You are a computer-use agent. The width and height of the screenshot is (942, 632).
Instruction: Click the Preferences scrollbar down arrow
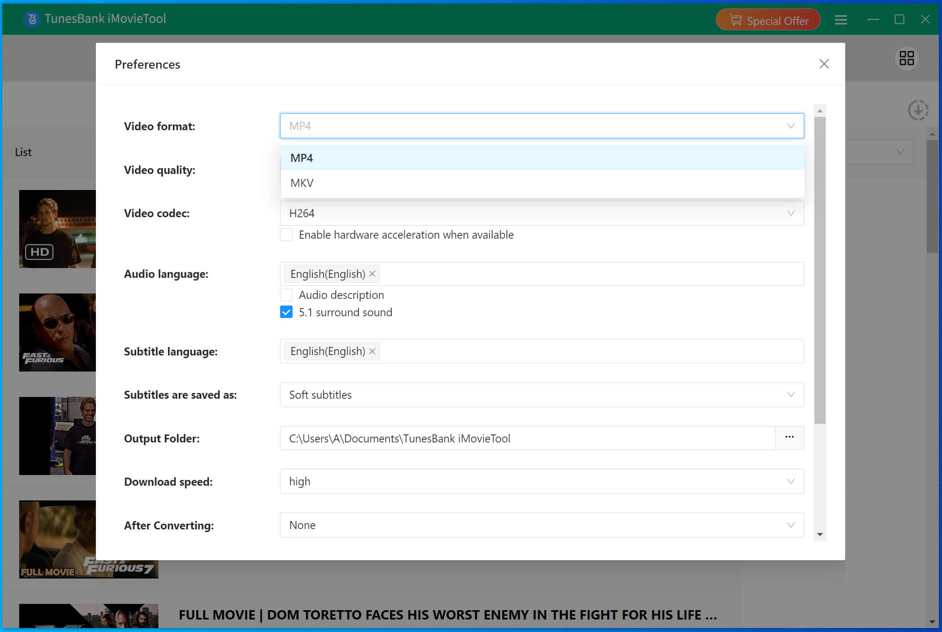click(819, 534)
